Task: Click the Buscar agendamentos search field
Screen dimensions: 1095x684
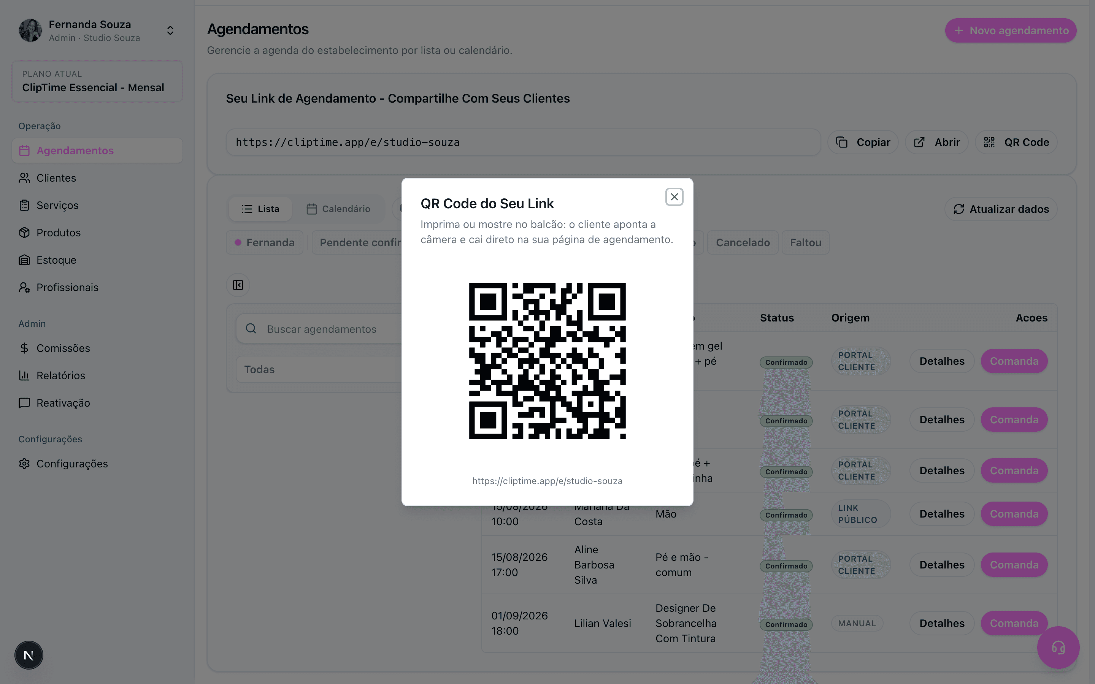Action: pos(319,329)
